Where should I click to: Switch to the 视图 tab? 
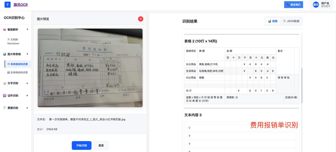coord(273,21)
